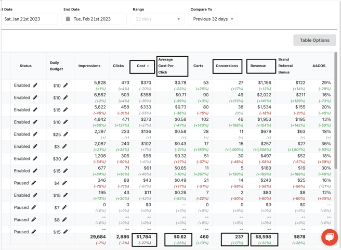This screenshot has height=250, width=341.
Task: Edit Paused status pencil in the $7 budget row
Action: pyautogui.click(x=33, y=207)
